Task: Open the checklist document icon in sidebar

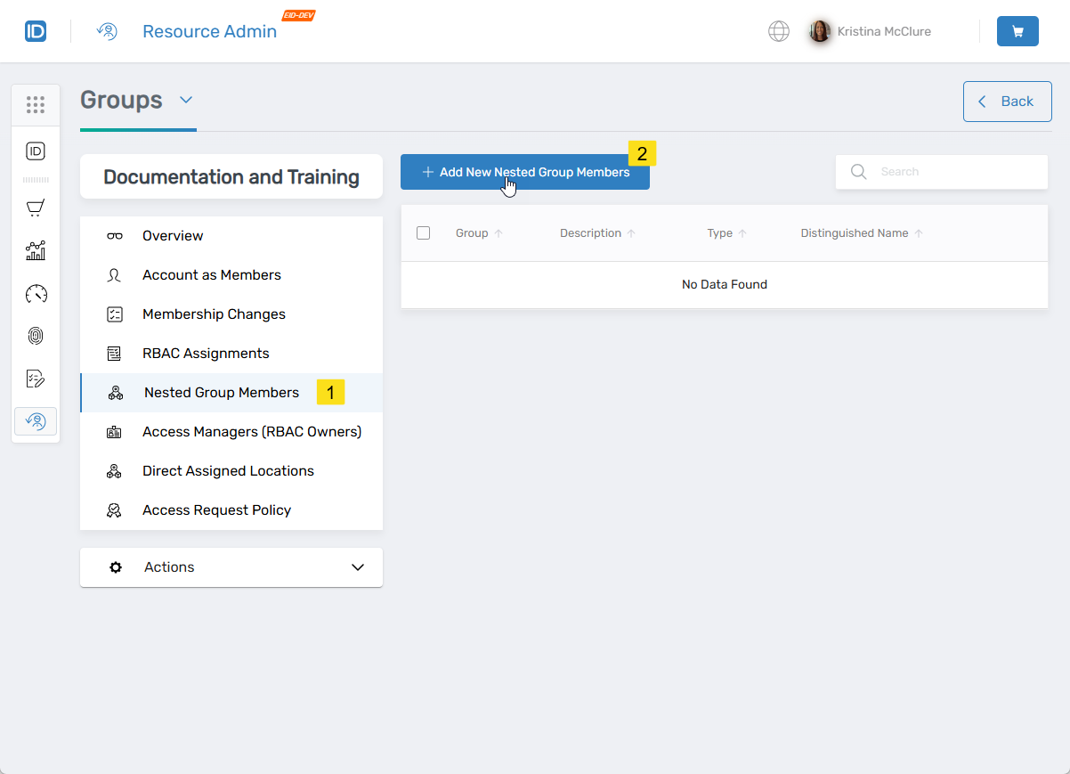Action: click(36, 379)
